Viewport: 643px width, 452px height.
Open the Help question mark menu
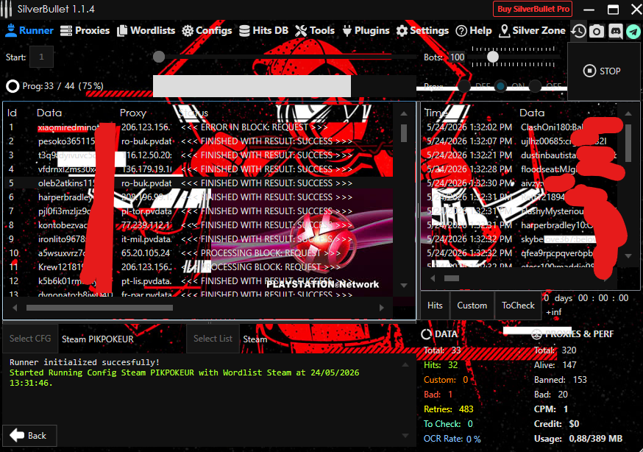[x=474, y=31]
